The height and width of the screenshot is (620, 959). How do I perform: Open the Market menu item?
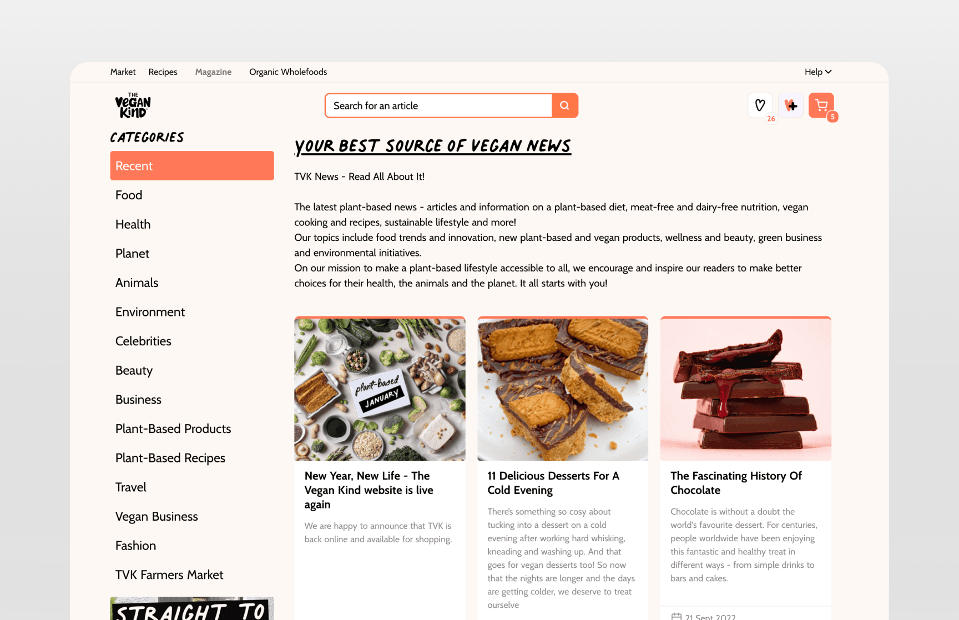[x=123, y=72]
